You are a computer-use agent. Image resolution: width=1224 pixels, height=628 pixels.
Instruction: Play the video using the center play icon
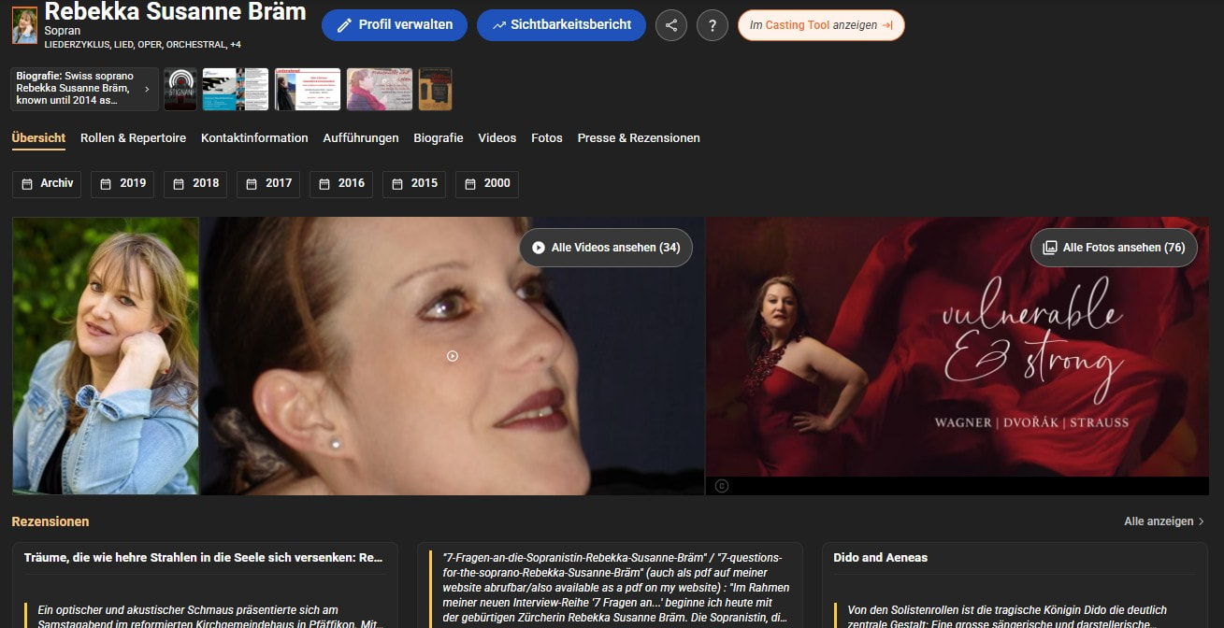point(453,356)
